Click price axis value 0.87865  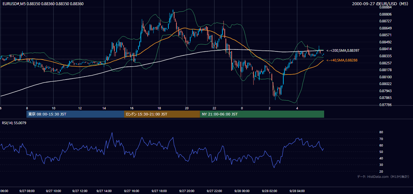[x=385, y=98]
